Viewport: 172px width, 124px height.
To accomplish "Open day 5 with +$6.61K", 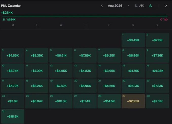I will 61,56.
